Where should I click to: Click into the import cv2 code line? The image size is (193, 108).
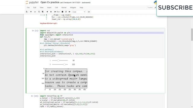[x=45, y=31]
